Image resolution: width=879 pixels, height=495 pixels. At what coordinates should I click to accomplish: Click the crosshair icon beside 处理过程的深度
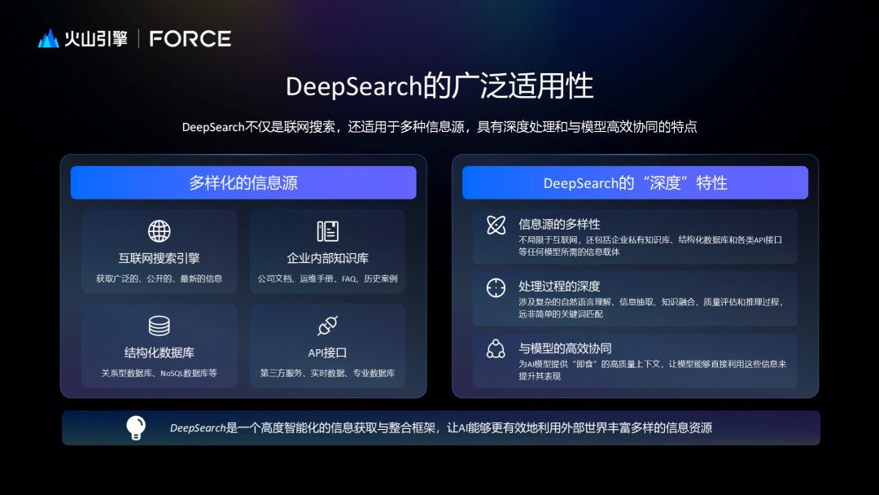click(496, 287)
